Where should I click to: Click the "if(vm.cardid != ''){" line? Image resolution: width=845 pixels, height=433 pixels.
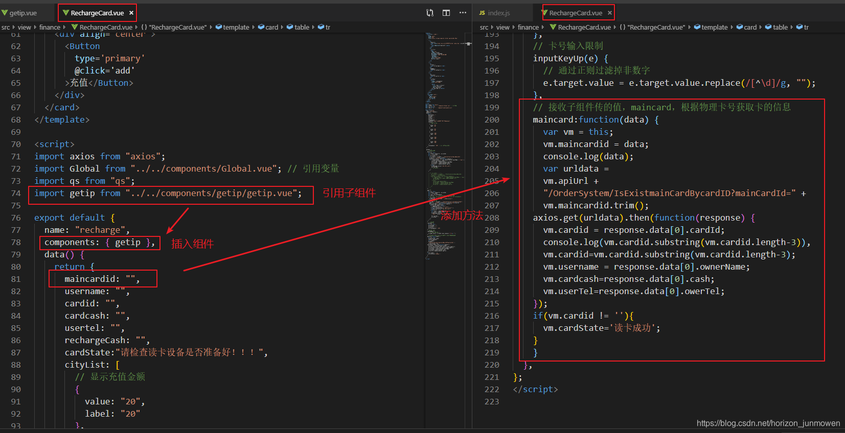(583, 316)
